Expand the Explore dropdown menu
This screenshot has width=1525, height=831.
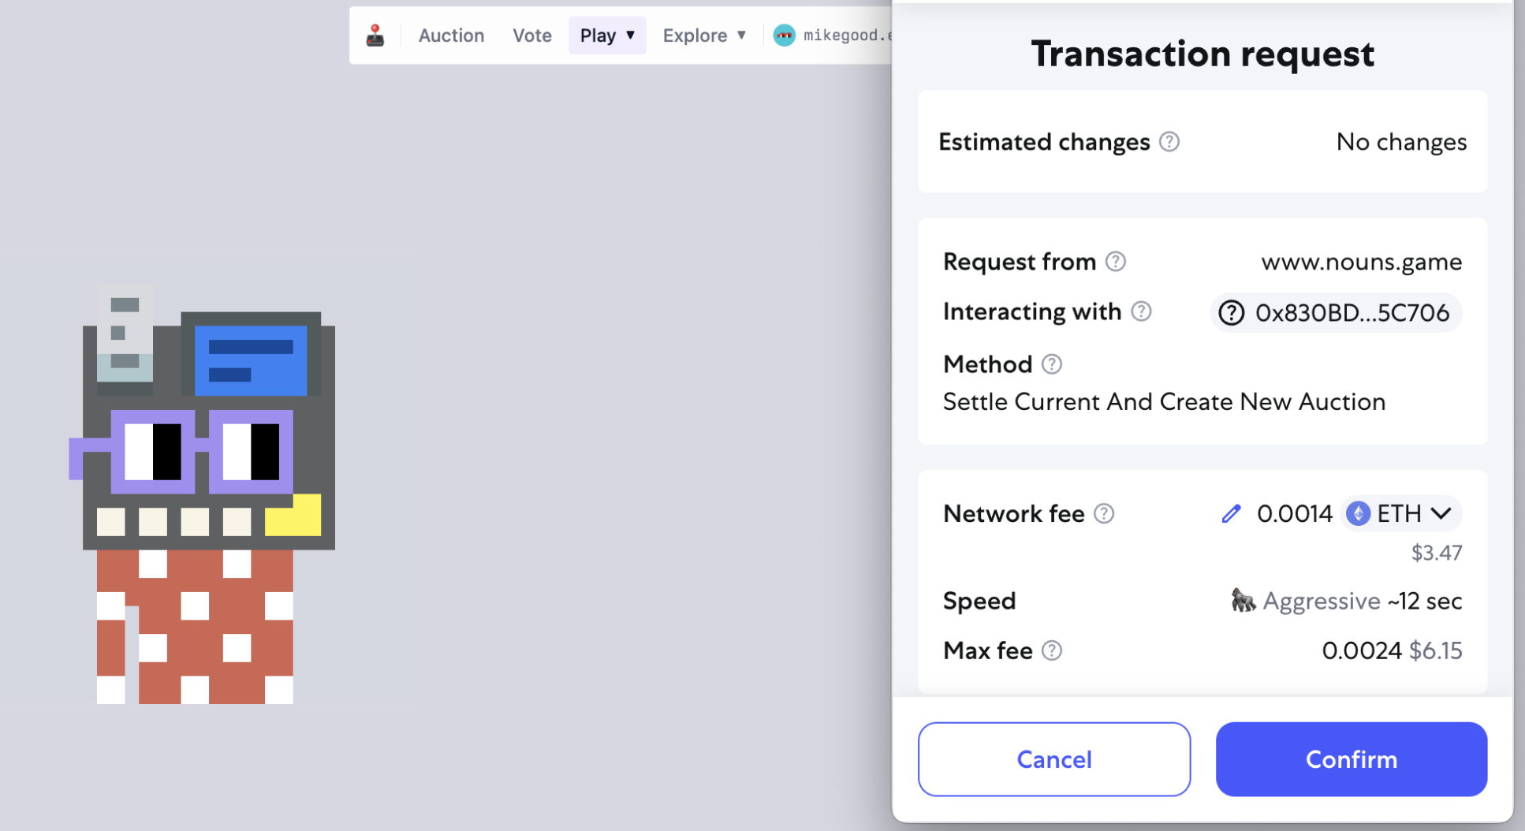704,35
